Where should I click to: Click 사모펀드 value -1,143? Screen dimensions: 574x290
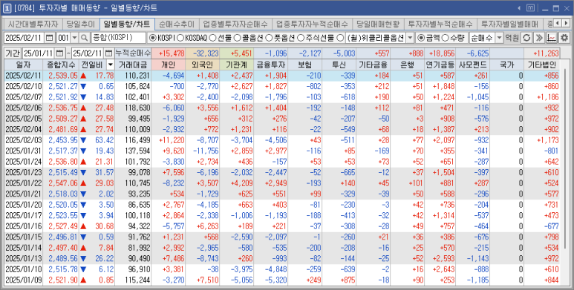477,259
